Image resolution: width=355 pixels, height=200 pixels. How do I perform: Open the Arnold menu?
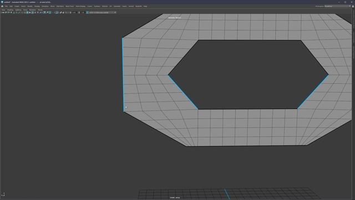pyautogui.click(x=131, y=6)
